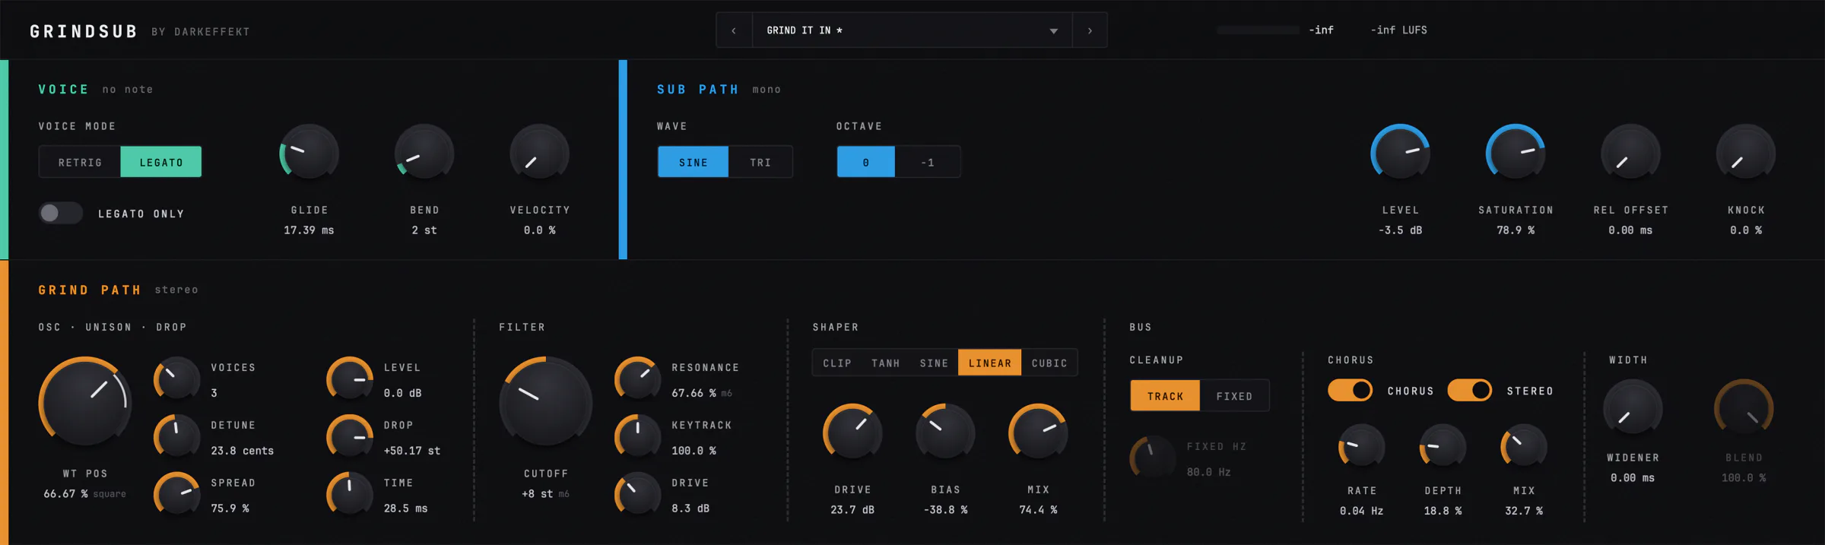Click the filter CUTOFF knob
Viewport: 1825px width, 545px height.
click(x=545, y=401)
